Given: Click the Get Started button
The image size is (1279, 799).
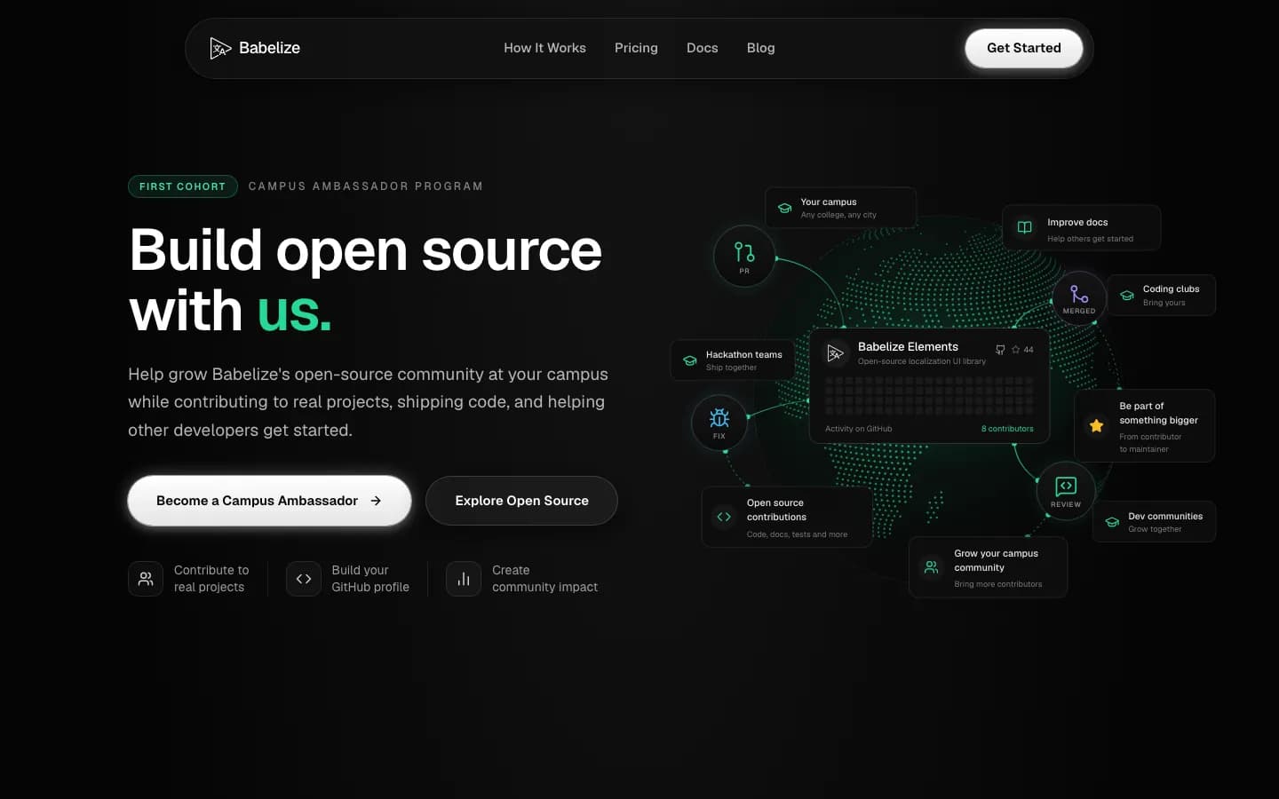Looking at the screenshot, I should coord(1023,48).
